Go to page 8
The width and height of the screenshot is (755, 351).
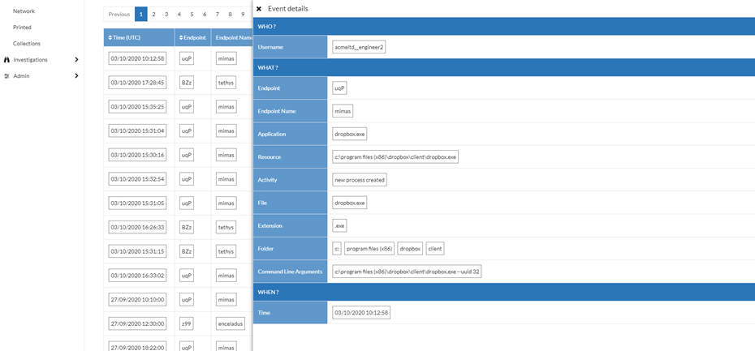point(231,15)
